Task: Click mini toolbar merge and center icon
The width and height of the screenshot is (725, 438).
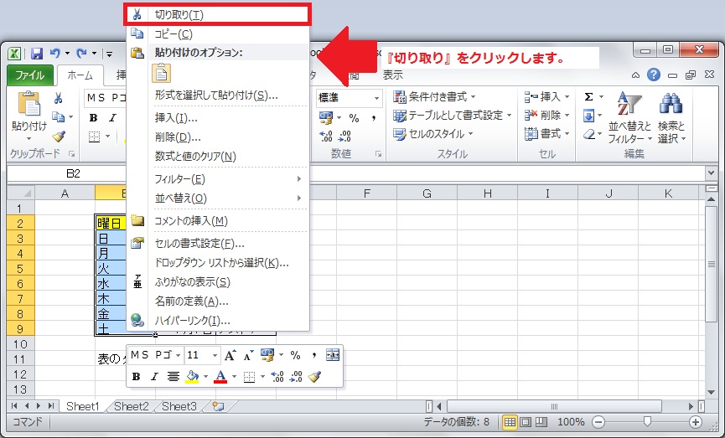Action: tap(333, 355)
